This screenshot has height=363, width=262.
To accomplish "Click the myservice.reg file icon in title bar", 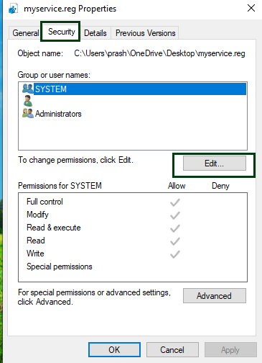I will (13, 9).
